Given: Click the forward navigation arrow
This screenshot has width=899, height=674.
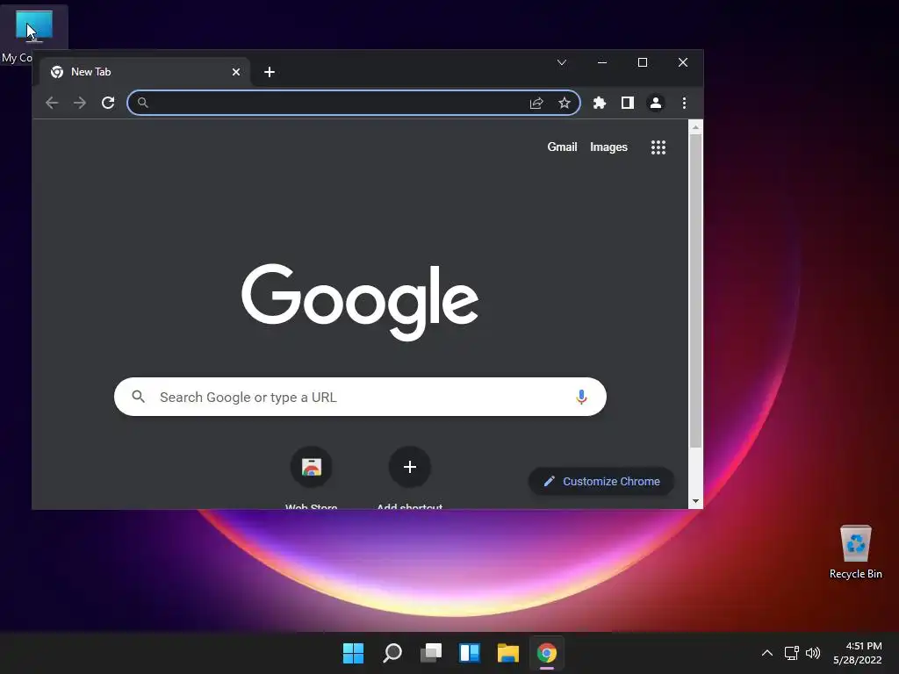Looking at the screenshot, I should [80, 103].
